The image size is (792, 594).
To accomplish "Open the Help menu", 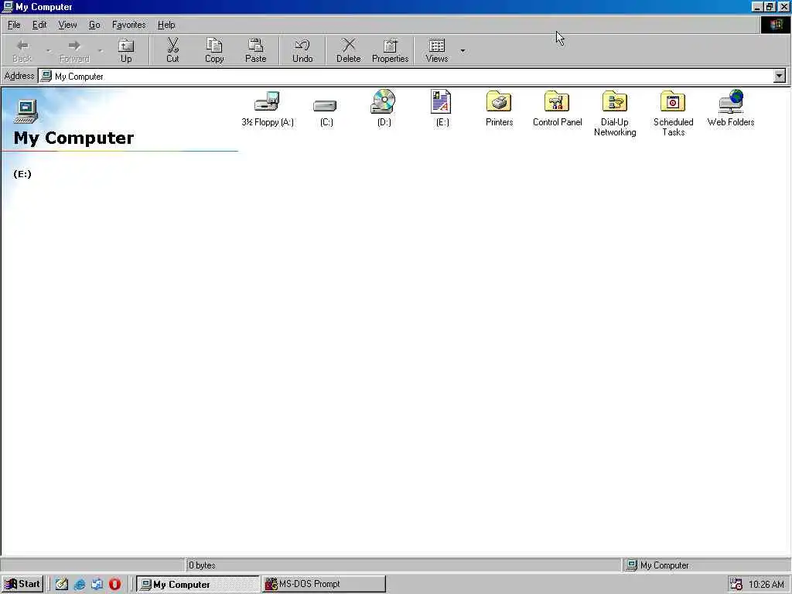I will click(166, 25).
